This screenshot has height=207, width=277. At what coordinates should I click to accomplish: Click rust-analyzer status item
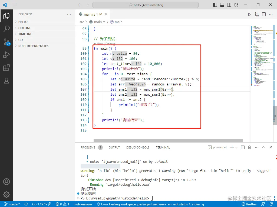[x=83, y=204]
